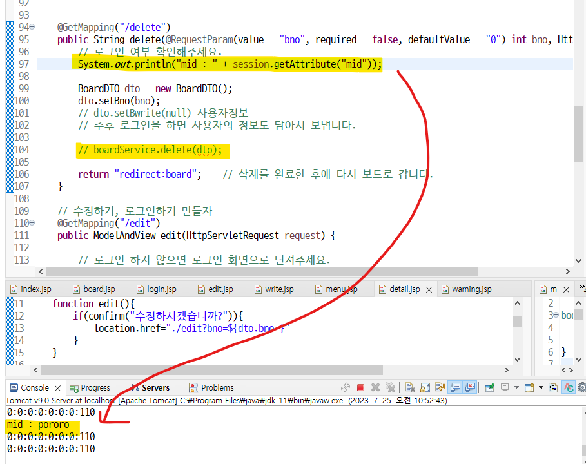Switch to the board.jsp editor tab
The width and height of the screenshot is (586, 464).
click(94, 289)
